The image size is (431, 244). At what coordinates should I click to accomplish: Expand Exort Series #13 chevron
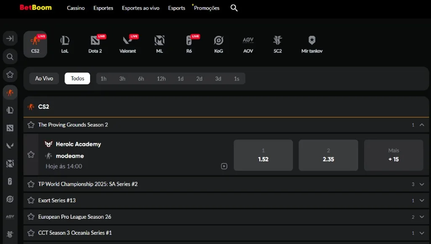coord(422,201)
